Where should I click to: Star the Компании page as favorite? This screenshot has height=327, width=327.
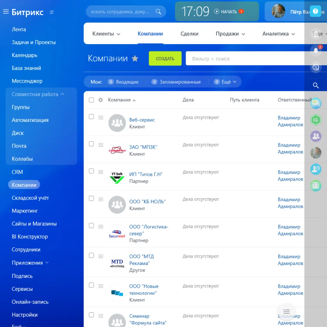click(135, 58)
